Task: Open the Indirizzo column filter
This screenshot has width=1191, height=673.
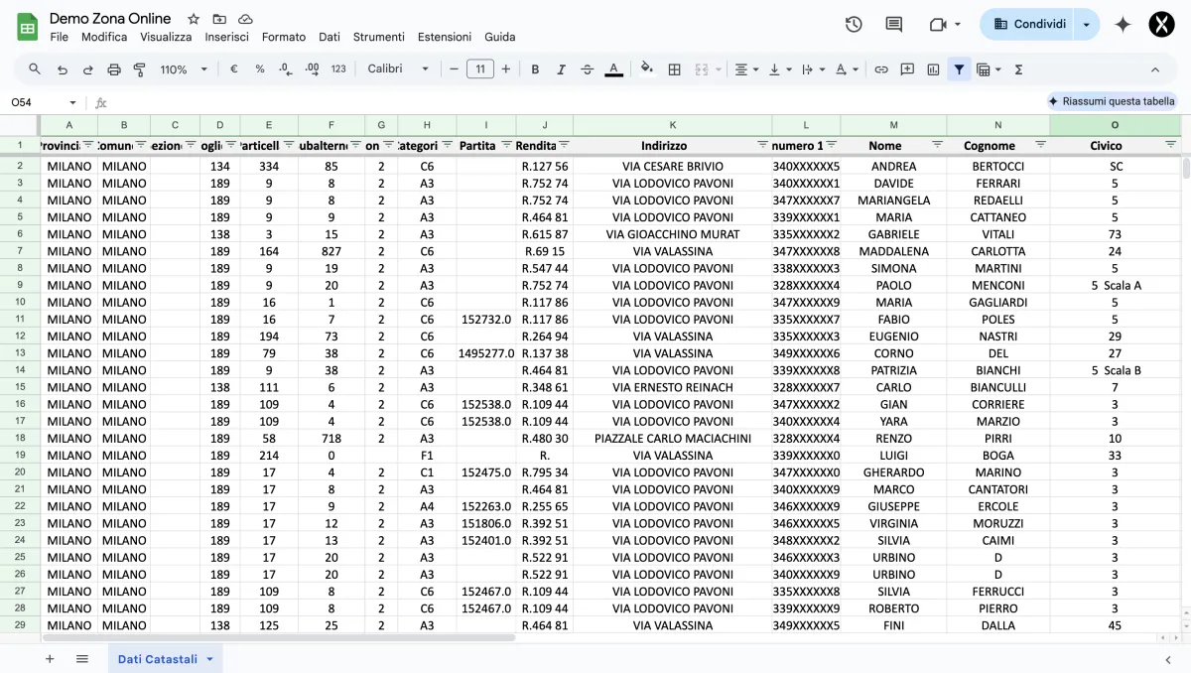Action: (x=762, y=145)
